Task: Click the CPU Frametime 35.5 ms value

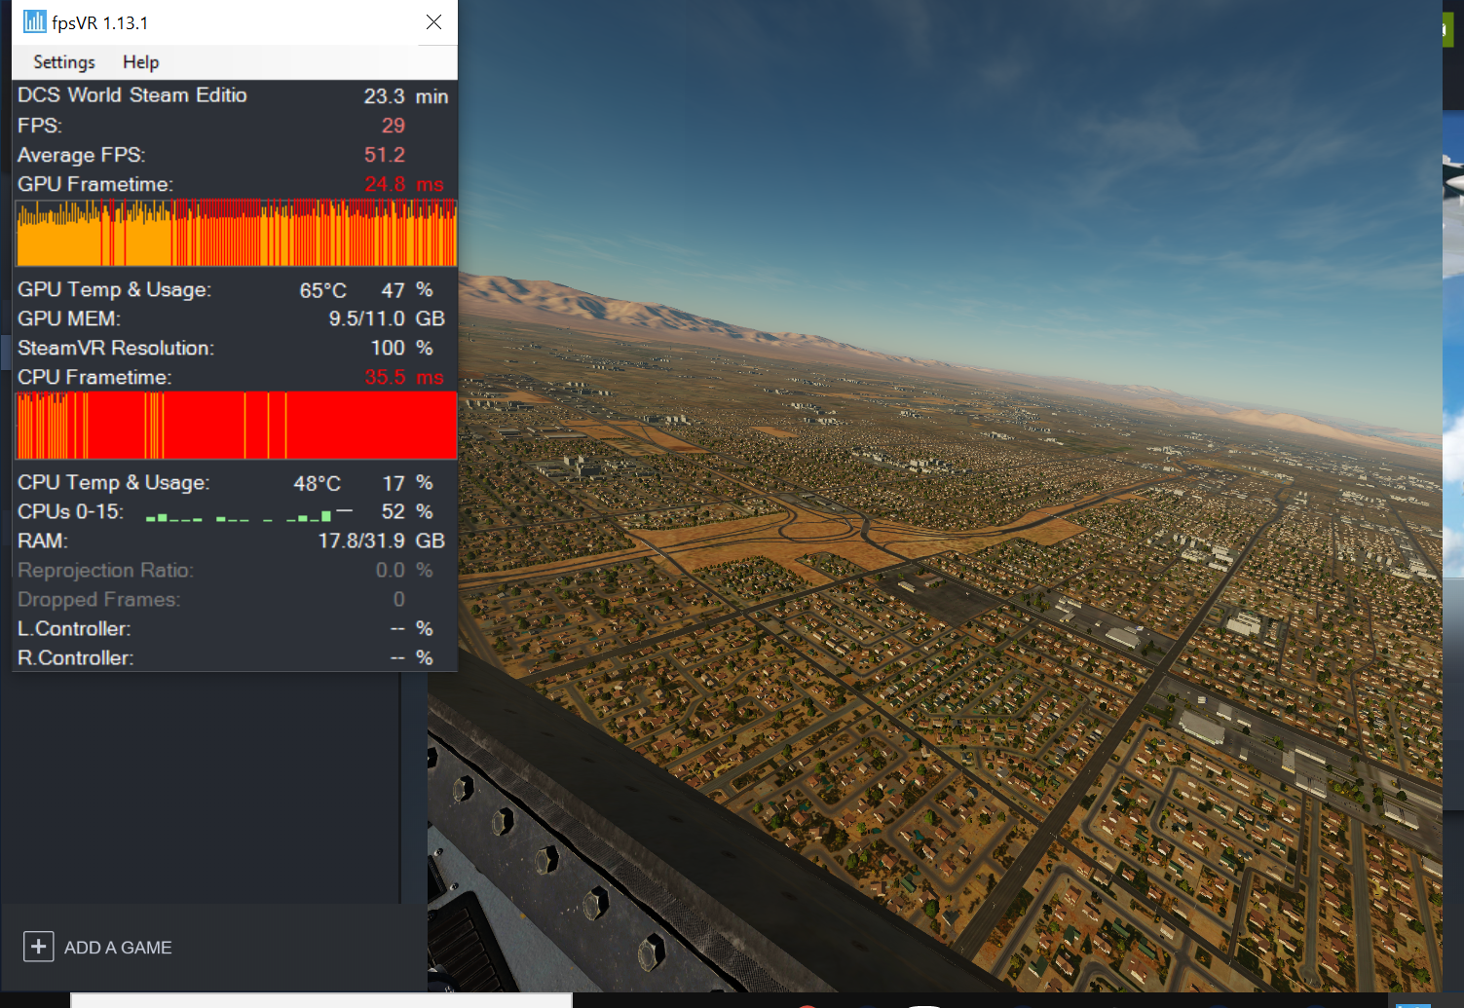Action: coord(404,377)
